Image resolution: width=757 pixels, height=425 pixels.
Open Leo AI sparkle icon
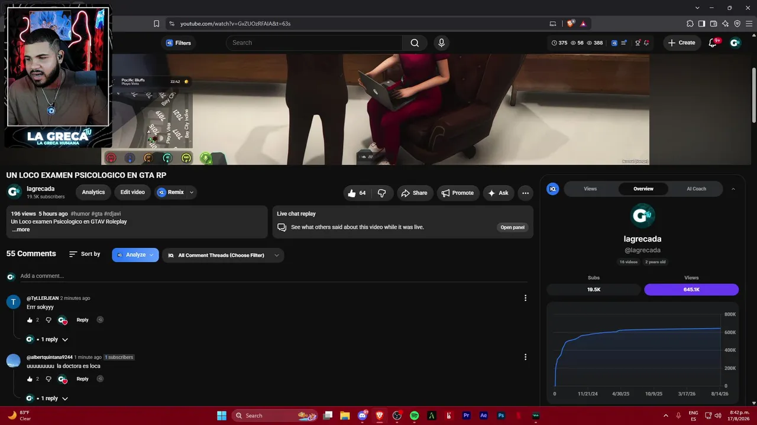[725, 24]
